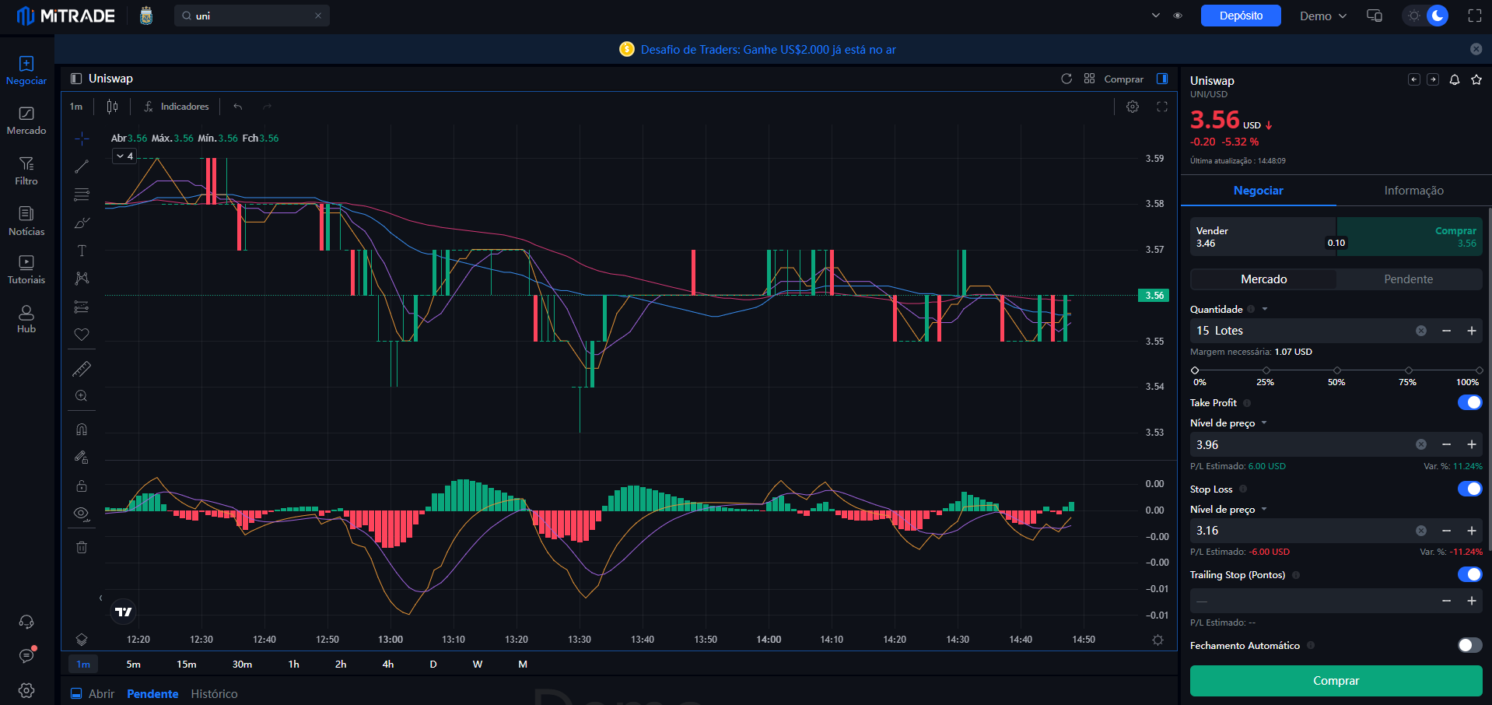Refresh the Uniswap chart
Viewport: 1492px width, 705px height.
[x=1066, y=79]
